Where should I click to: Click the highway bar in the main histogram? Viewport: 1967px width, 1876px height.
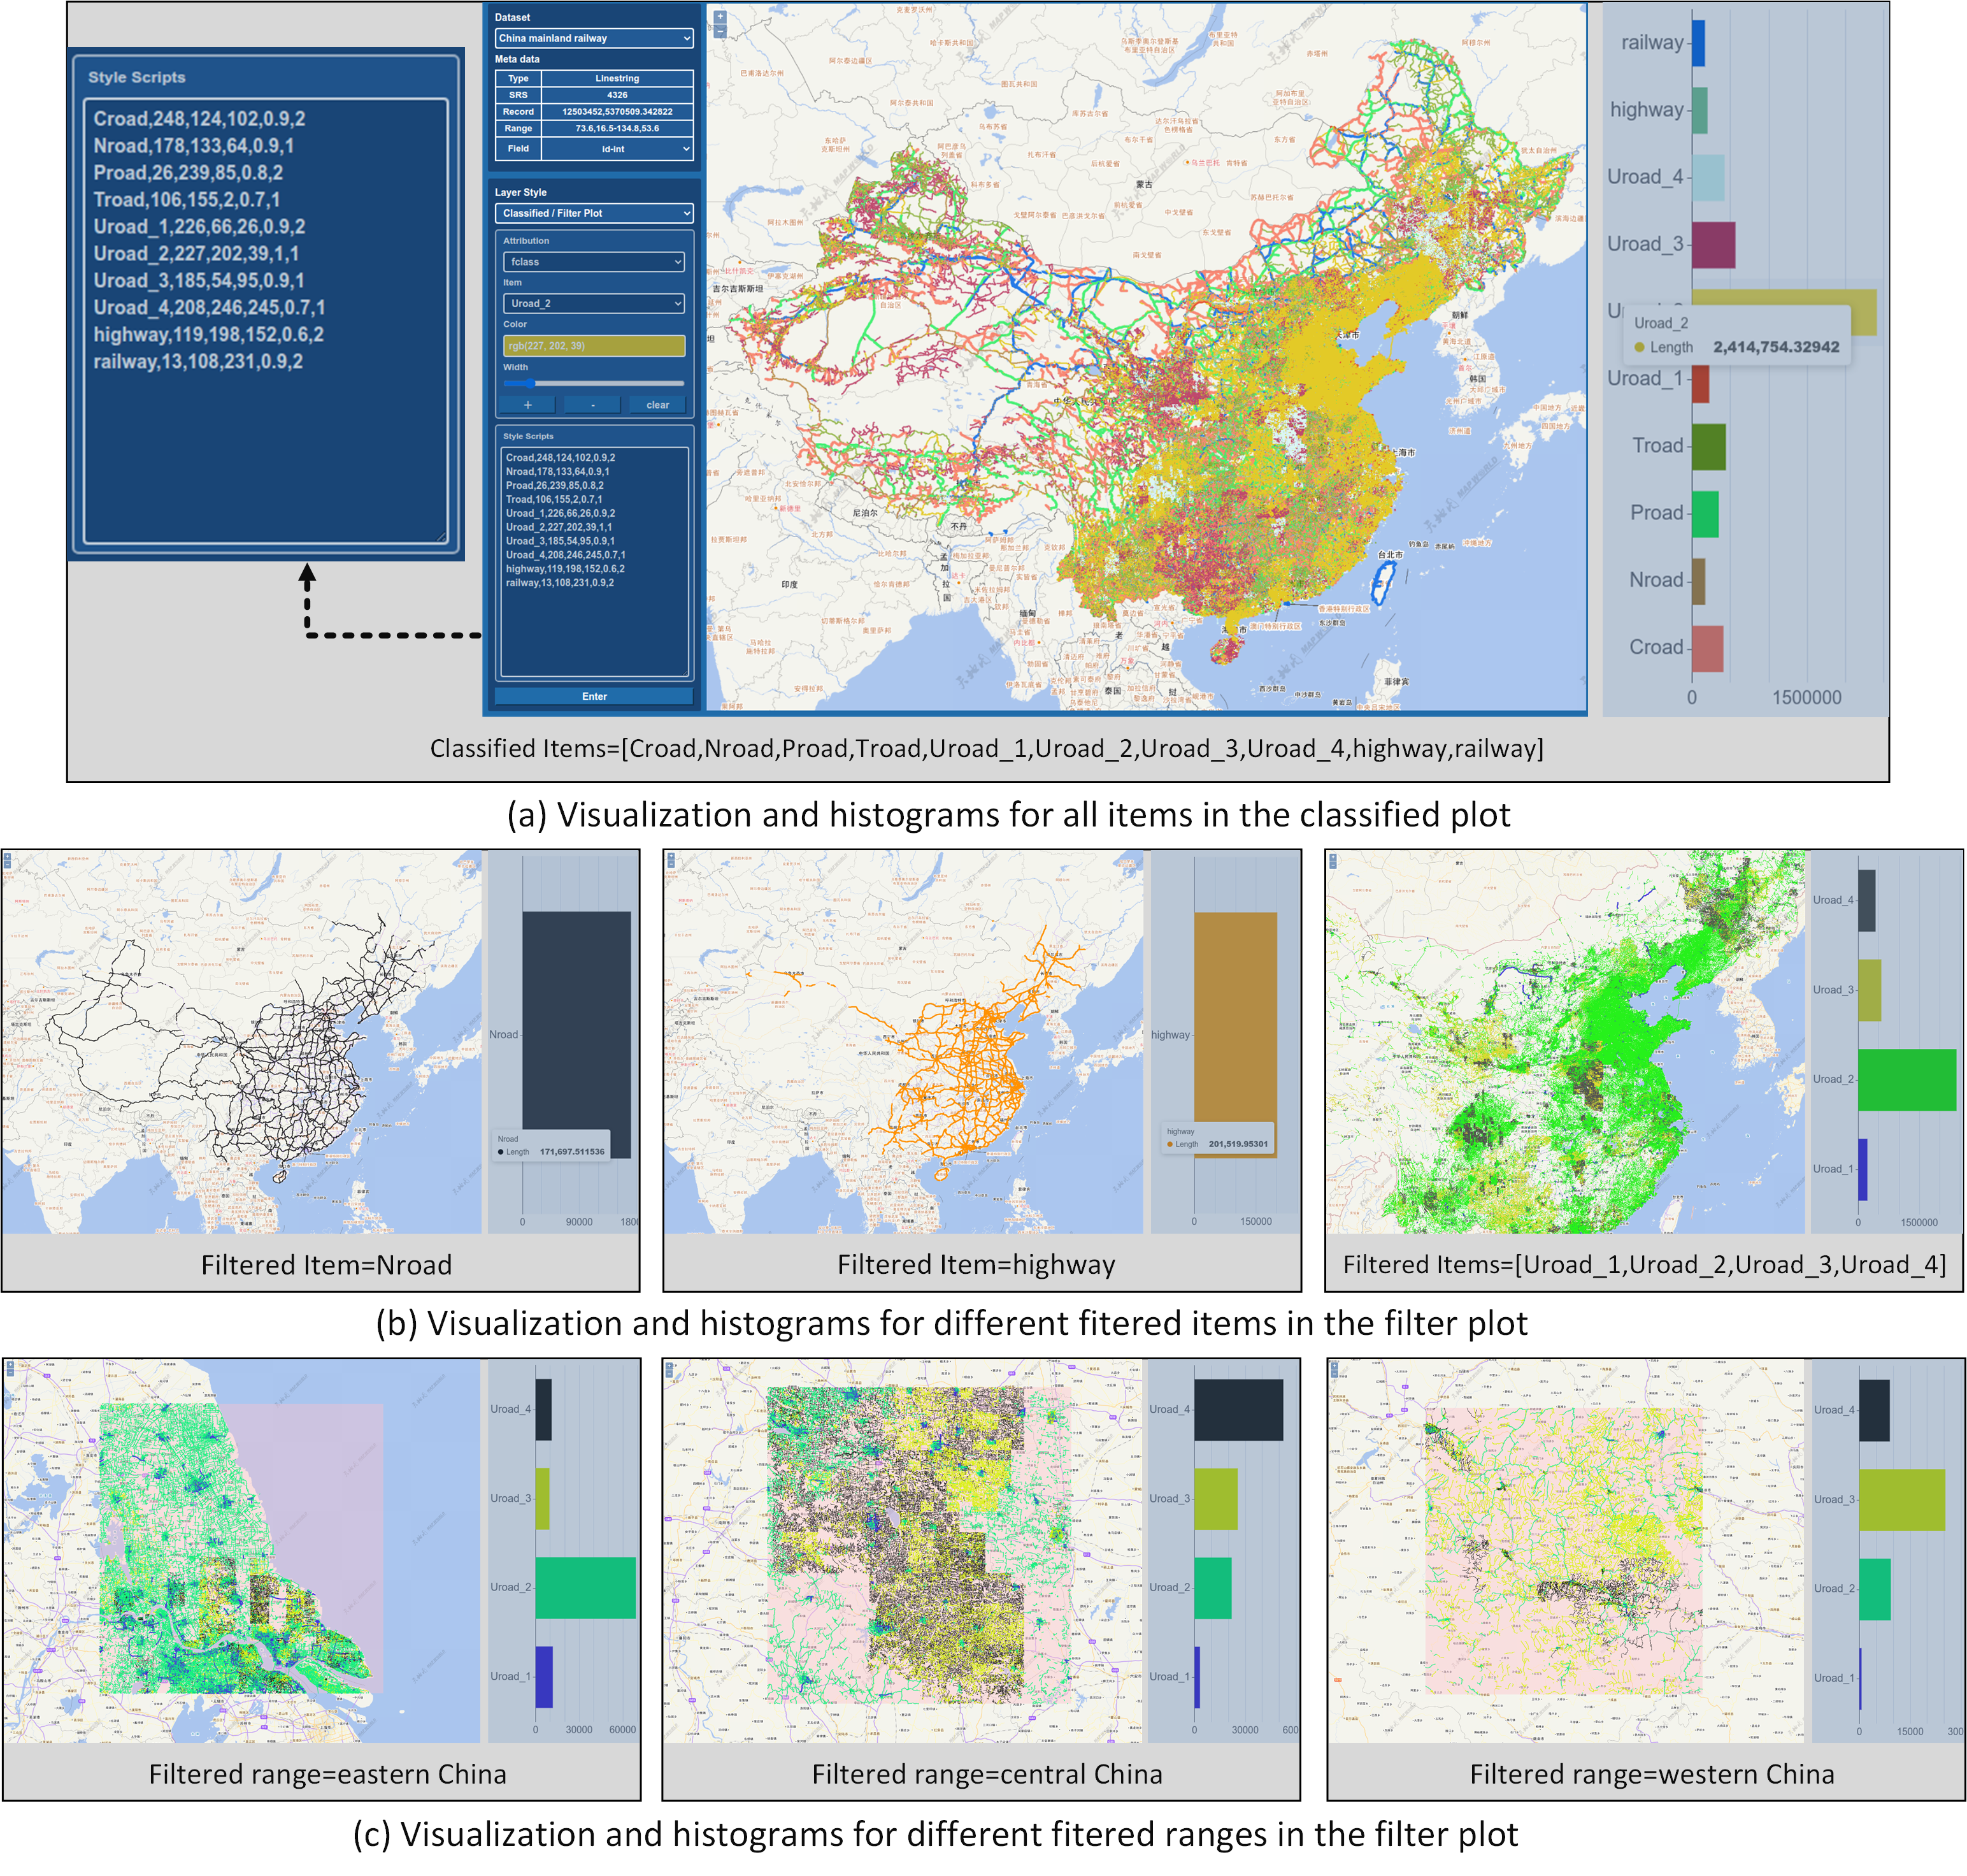[1699, 110]
